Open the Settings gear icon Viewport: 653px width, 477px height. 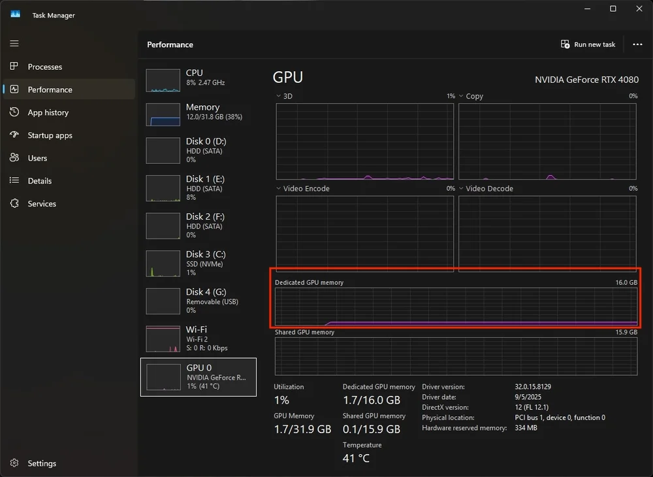(14, 463)
